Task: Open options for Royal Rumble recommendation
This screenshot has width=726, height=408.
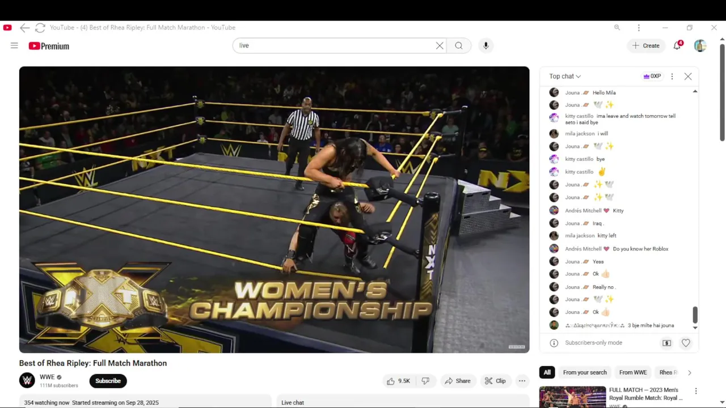Action: tap(696, 391)
